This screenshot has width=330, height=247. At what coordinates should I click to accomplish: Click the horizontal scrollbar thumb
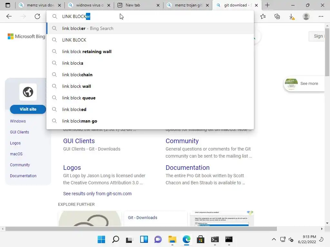(x=141, y=229)
